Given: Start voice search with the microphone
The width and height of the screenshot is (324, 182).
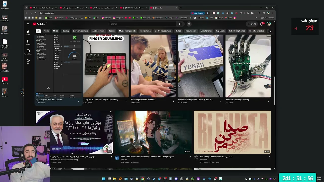Looking at the screenshot, I should click(189, 24).
